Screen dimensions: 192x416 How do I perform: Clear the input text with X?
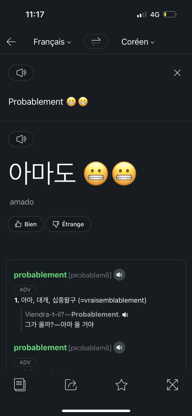click(x=177, y=73)
